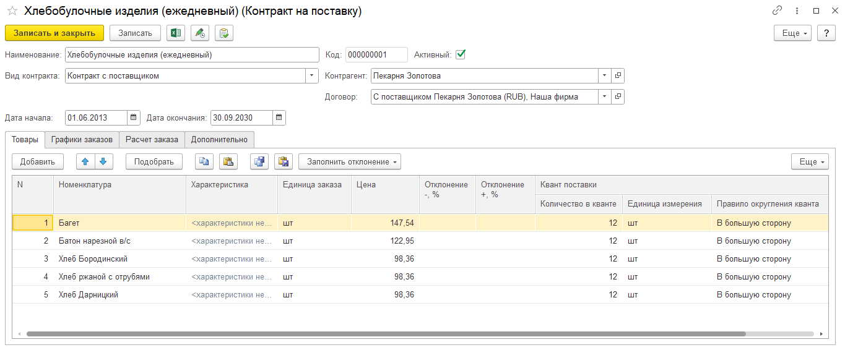
Task: Expand the Договор dropdown list
Action: tap(604, 97)
